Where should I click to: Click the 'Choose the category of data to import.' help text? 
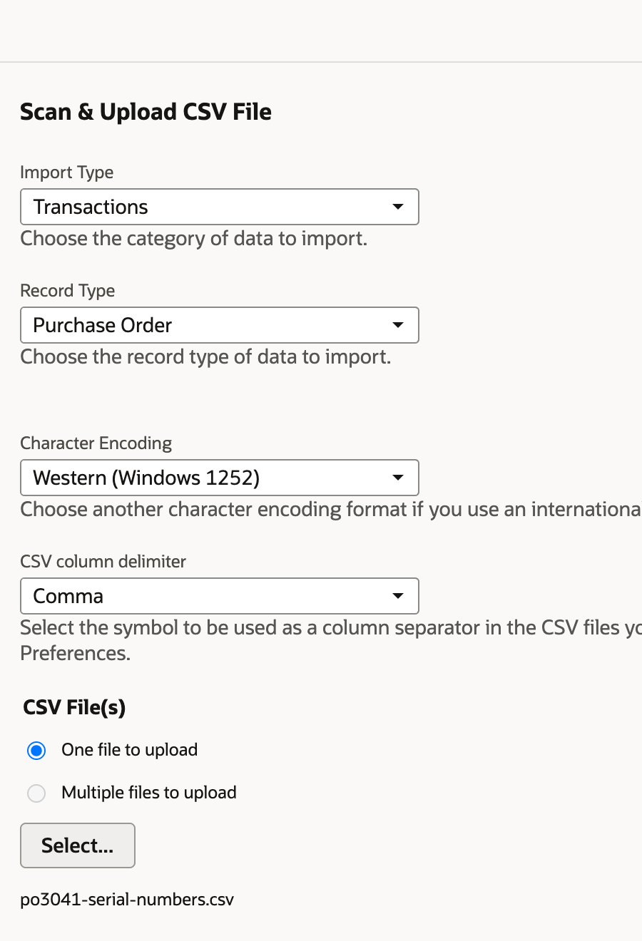194,238
